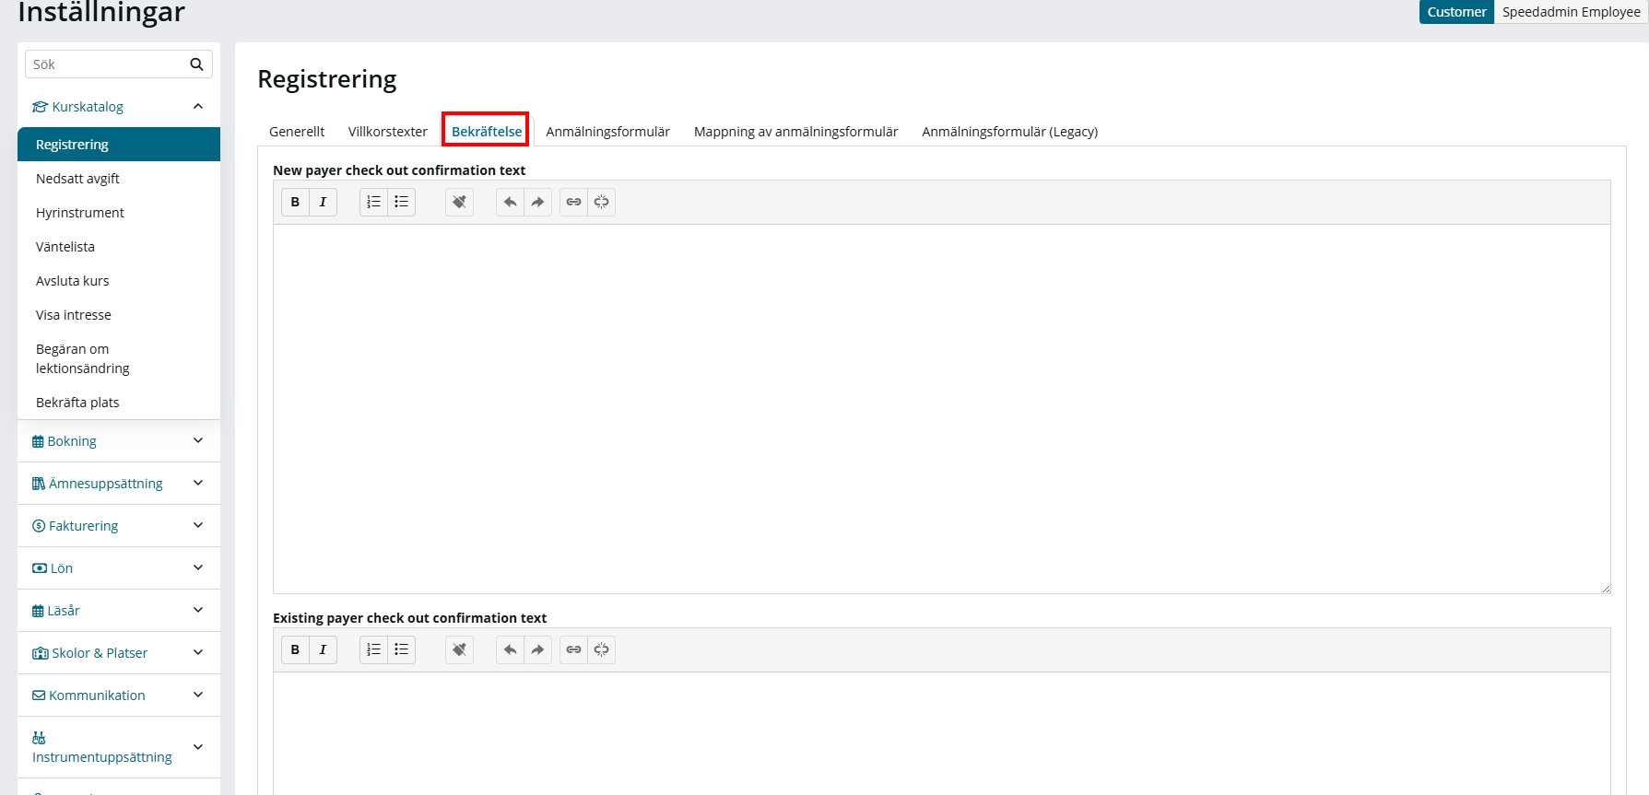
Task: Switch to the Villkorstexter tab
Action: point(388,132)
